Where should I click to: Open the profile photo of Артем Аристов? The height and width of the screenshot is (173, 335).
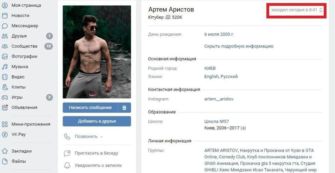(x=97, y=52)
